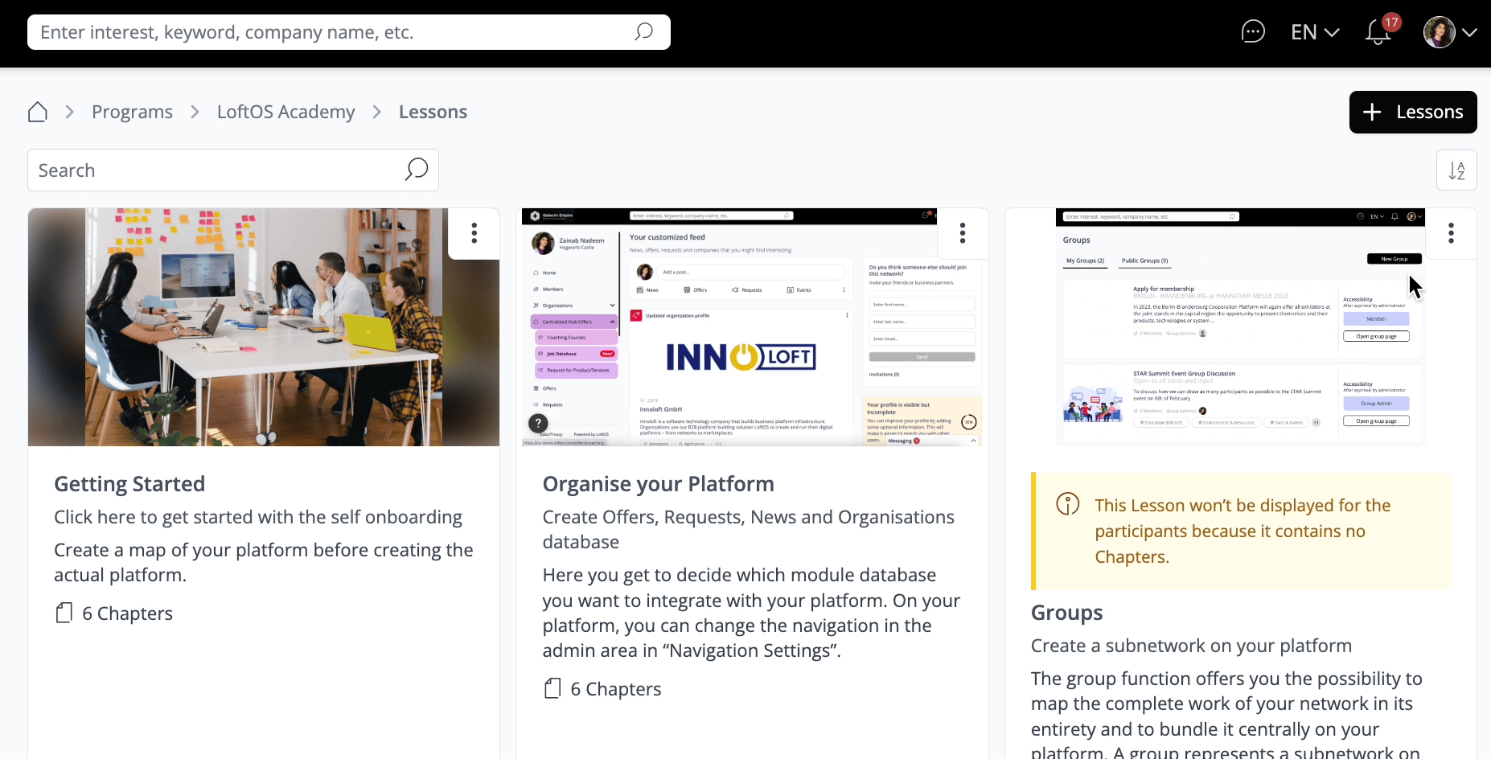Image resolution: width=1491 pixels, height=759 pixels.
Task: Open the messages chat bubble icon
Action: (x=1253, y=32)
